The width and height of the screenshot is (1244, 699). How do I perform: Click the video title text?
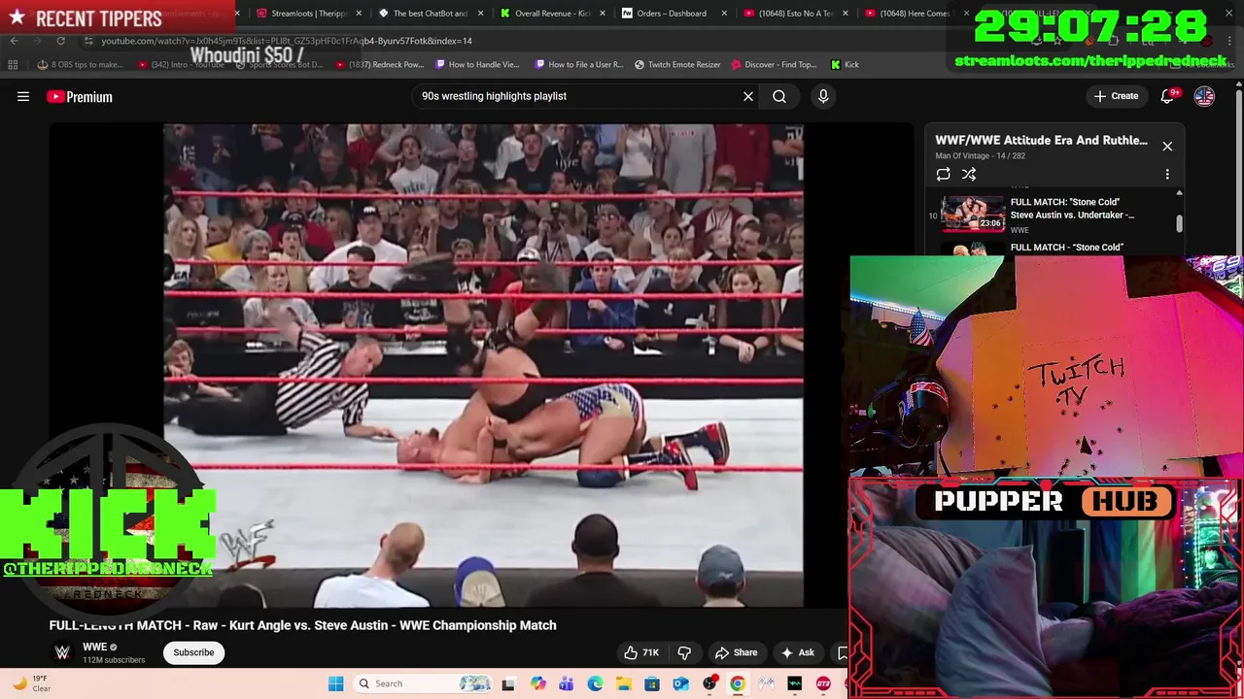[x=303, y=625]
